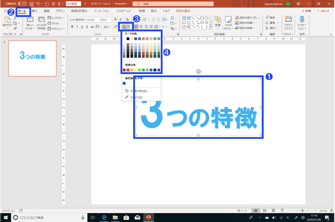Screen dimensions: 335x222
Task: Open the Section (セクション) dropdown
Action: point(55,29)
